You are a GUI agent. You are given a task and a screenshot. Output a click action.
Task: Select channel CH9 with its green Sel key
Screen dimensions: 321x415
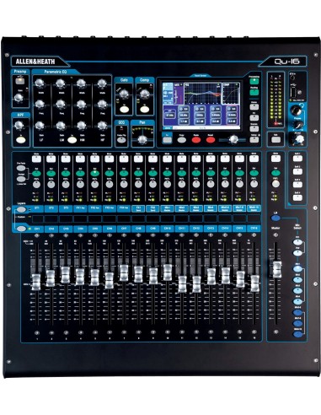pyautogui.click(x=152, y=174)
